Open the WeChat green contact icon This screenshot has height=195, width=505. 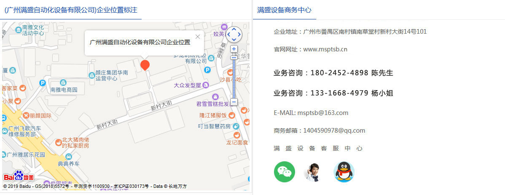coord(285,172)
